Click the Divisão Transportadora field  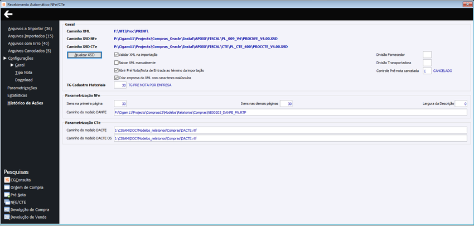coord(427,62)
